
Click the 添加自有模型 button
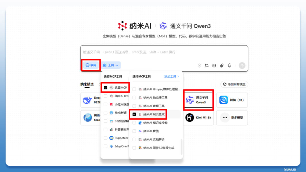[x=234, y=84]
